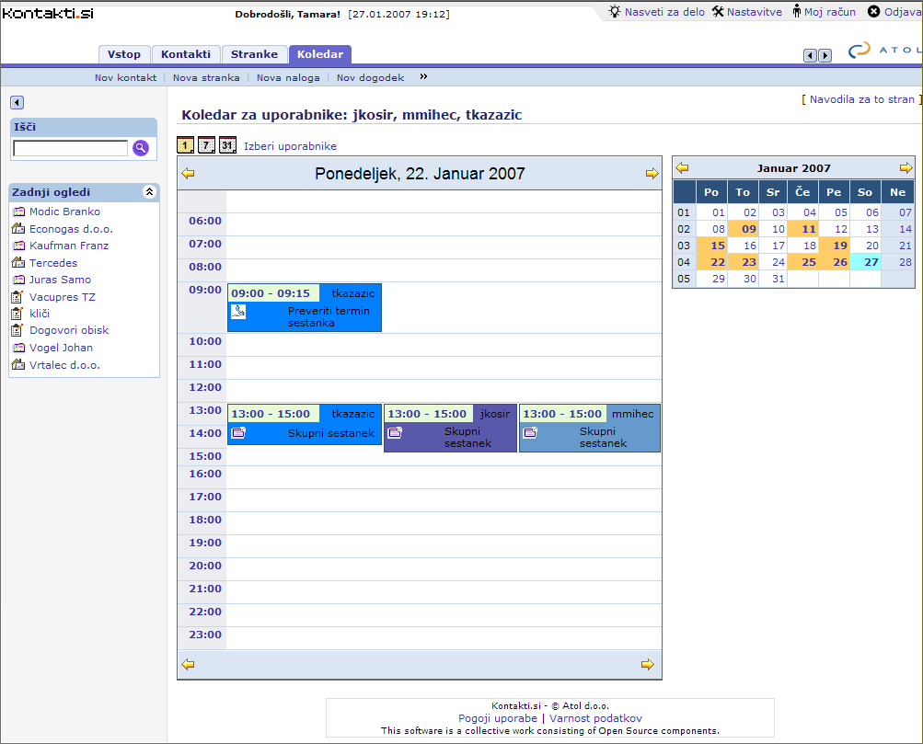Switch to day view calendar icon
The image size is (923, 744).
click(186, 145)
